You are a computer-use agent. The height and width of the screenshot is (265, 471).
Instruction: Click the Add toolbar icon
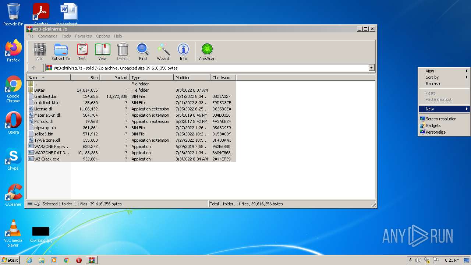[x=40, y=52]
